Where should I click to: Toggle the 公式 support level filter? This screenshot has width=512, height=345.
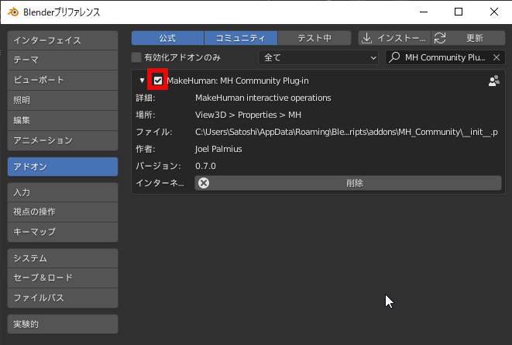pyautogui.click(x=167, y=38)
